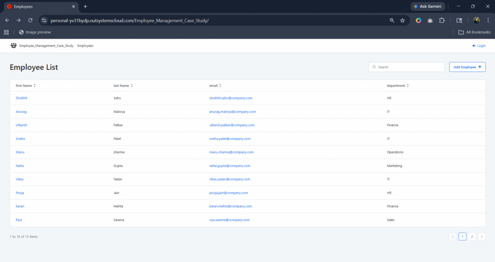Click the browser back arrow

pos(7,20)
